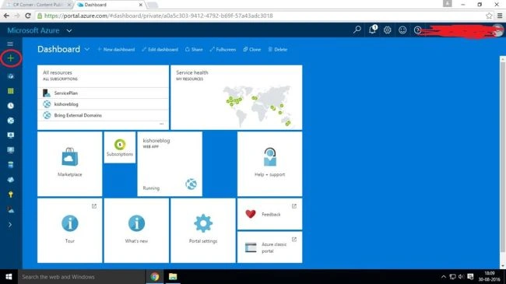Bookmark page with the star icon
The width and height of the screenshot is (506, 284).
tap(489, 16)
